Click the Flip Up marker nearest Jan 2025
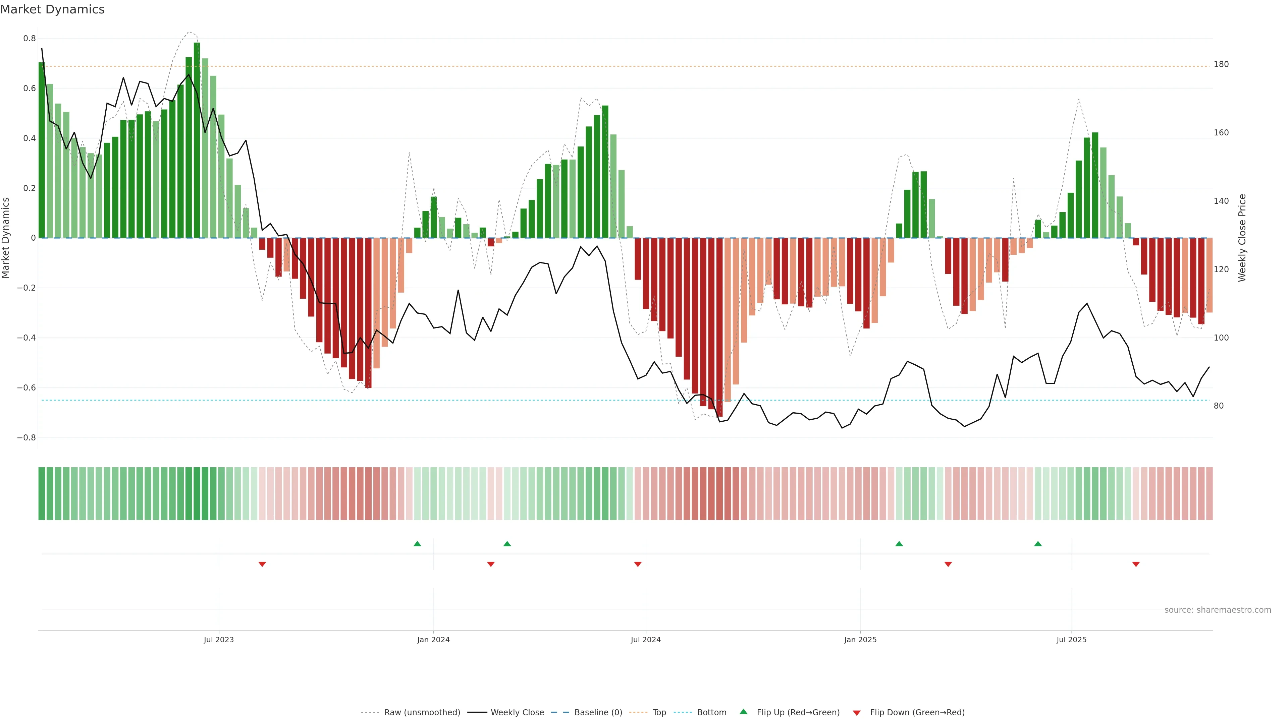This screenshot has width=1288, height=724. tap(899, 544)
